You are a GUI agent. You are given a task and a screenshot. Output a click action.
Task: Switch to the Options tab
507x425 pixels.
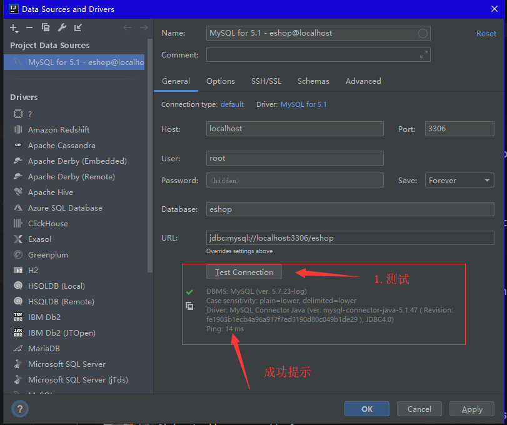[221, 81]
